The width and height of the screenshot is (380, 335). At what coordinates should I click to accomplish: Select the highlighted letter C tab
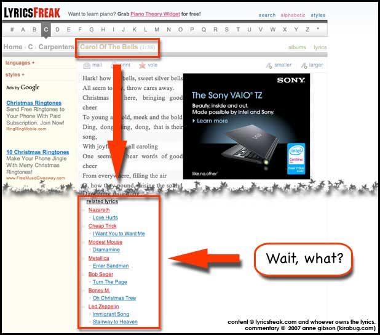click(46, 30)
